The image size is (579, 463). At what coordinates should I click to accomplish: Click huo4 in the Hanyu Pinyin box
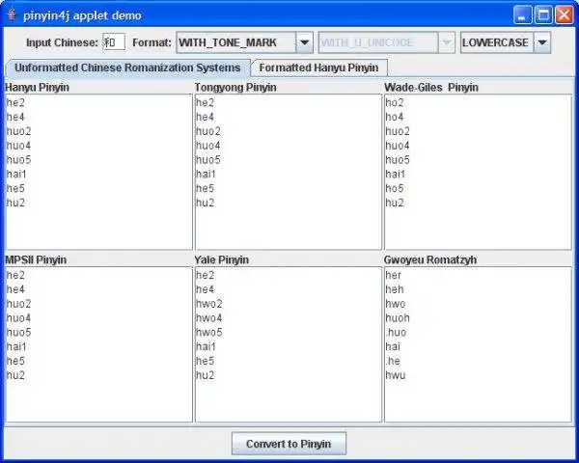pos(18,146)
